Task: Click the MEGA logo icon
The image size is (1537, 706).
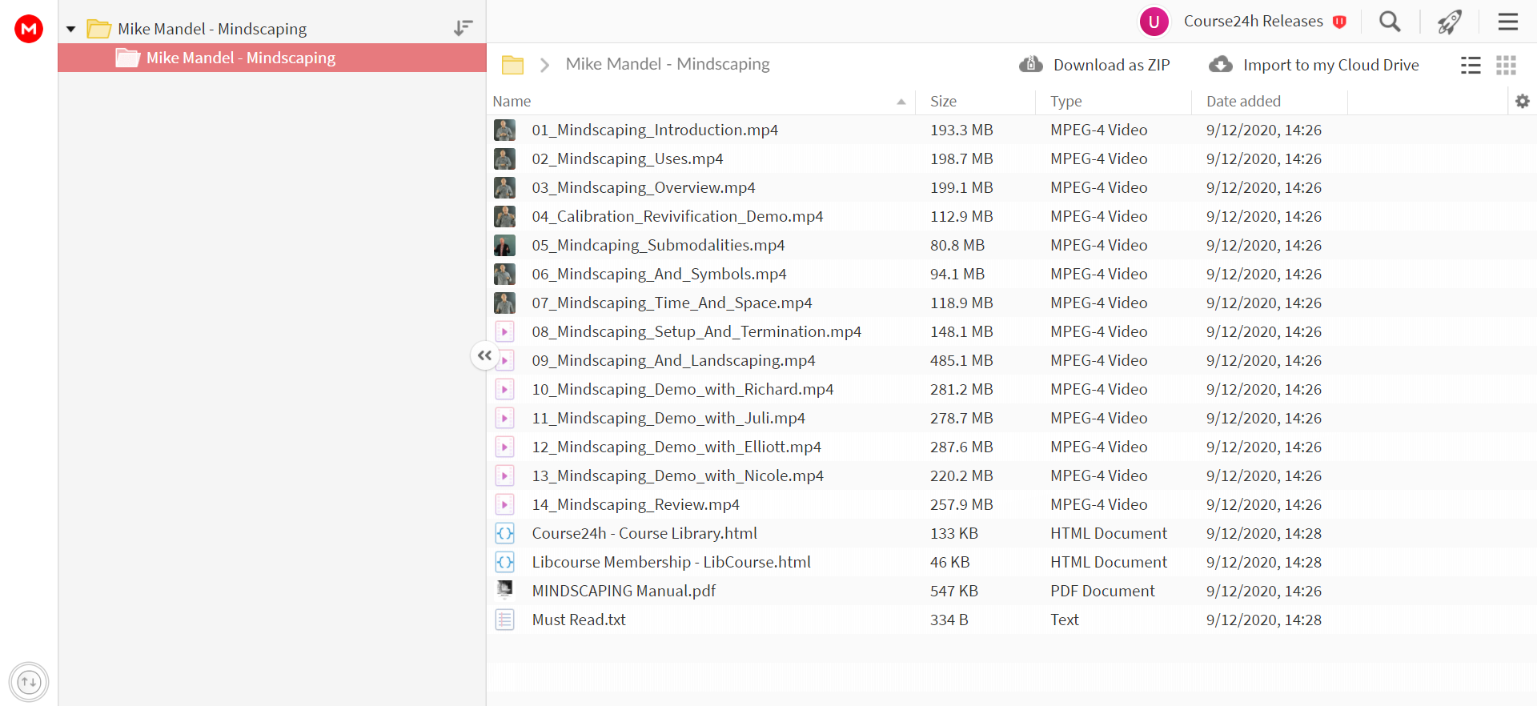Action: tap(29, 29)
